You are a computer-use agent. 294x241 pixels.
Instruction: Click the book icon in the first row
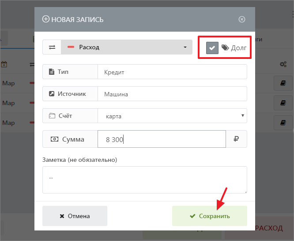pyautogui.click(x=283, y=84)
